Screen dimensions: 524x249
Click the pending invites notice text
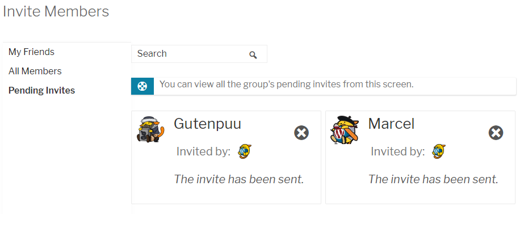[x=286, y=84]
